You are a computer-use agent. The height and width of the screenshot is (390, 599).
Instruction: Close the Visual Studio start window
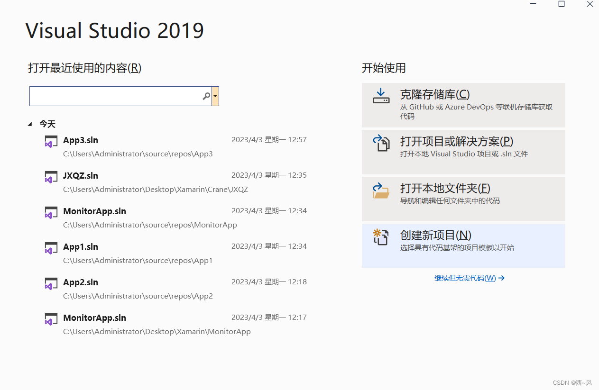590,4
